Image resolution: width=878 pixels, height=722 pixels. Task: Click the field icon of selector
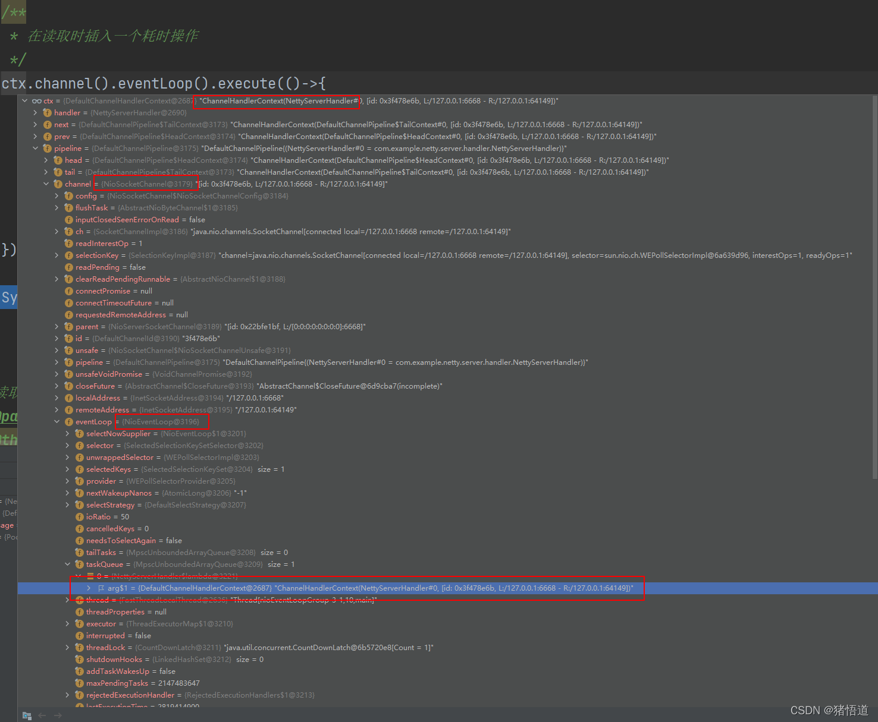(x=80, y=446)
